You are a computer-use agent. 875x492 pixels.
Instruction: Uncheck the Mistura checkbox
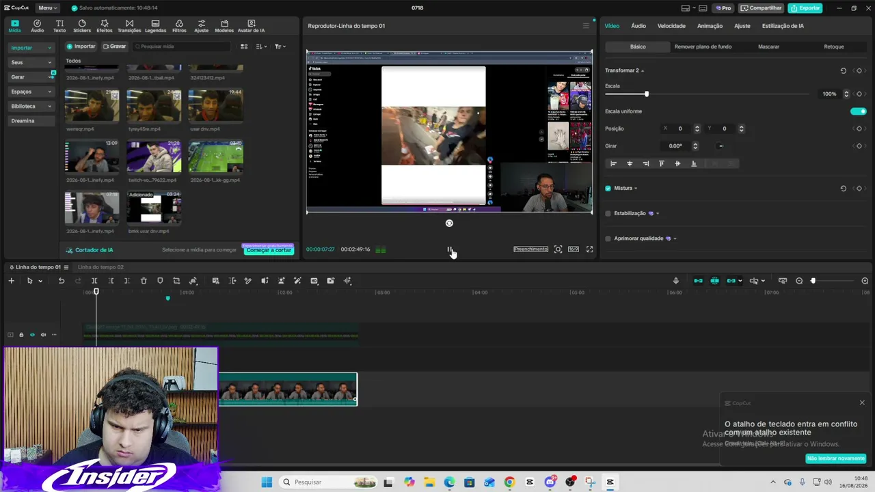608,189
